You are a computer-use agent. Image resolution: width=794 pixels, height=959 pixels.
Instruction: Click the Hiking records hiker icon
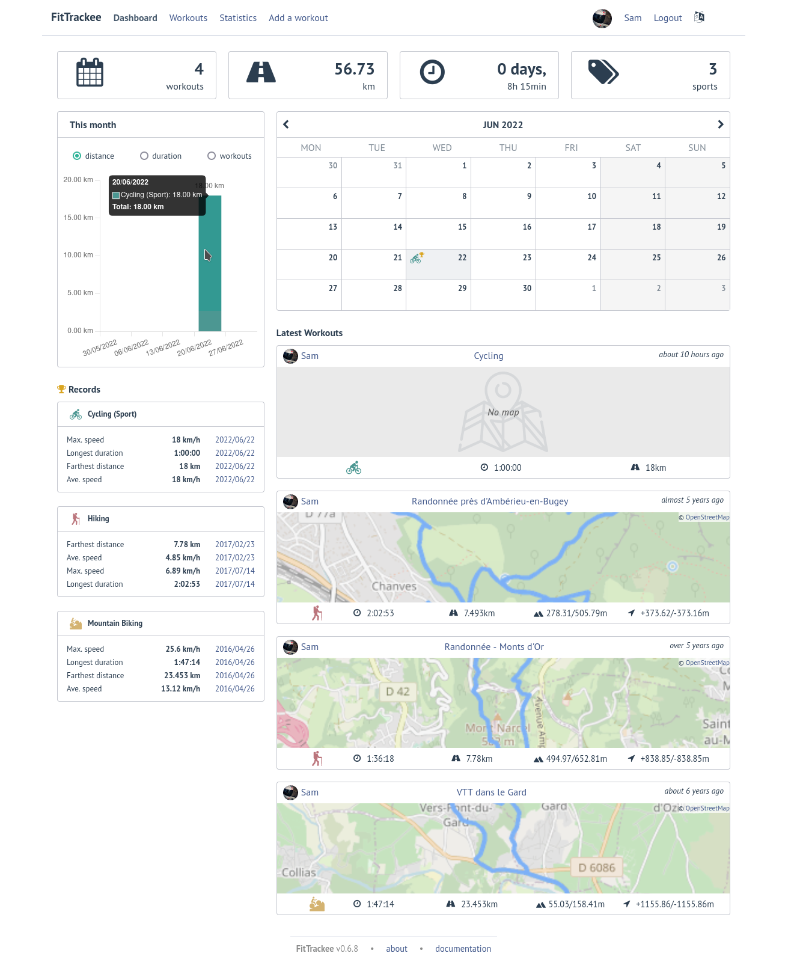[76, 519]
